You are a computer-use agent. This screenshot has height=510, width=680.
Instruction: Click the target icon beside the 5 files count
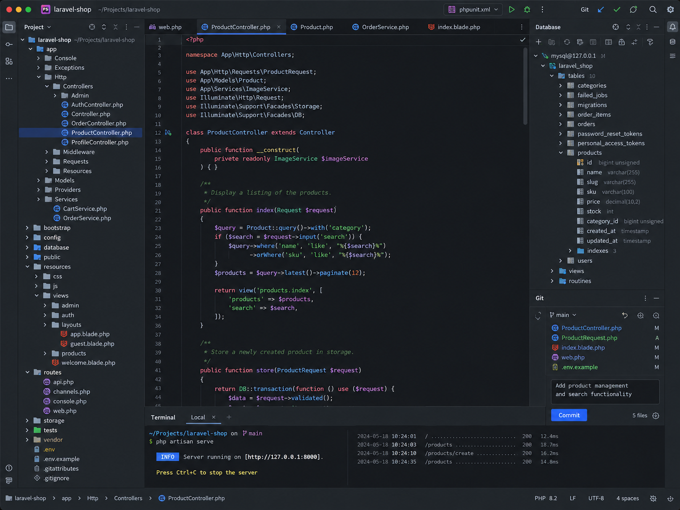coord(656,416)
